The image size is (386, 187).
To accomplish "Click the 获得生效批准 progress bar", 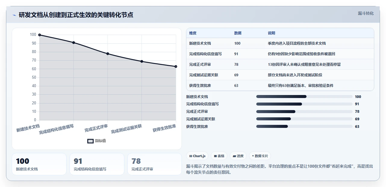I will point(304,126).
